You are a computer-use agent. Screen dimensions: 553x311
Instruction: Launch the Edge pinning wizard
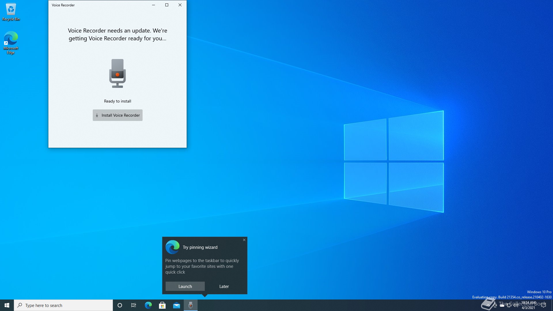[x=185, y=286]
